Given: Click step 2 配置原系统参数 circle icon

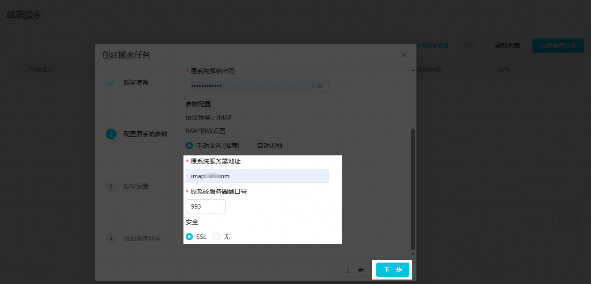Looking at the screenshot, I should 111,134.
